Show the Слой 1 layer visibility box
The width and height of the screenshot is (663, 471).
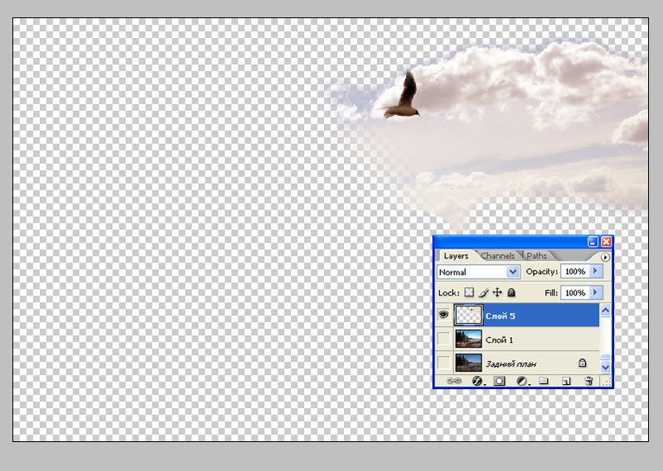tap(443, 339)
